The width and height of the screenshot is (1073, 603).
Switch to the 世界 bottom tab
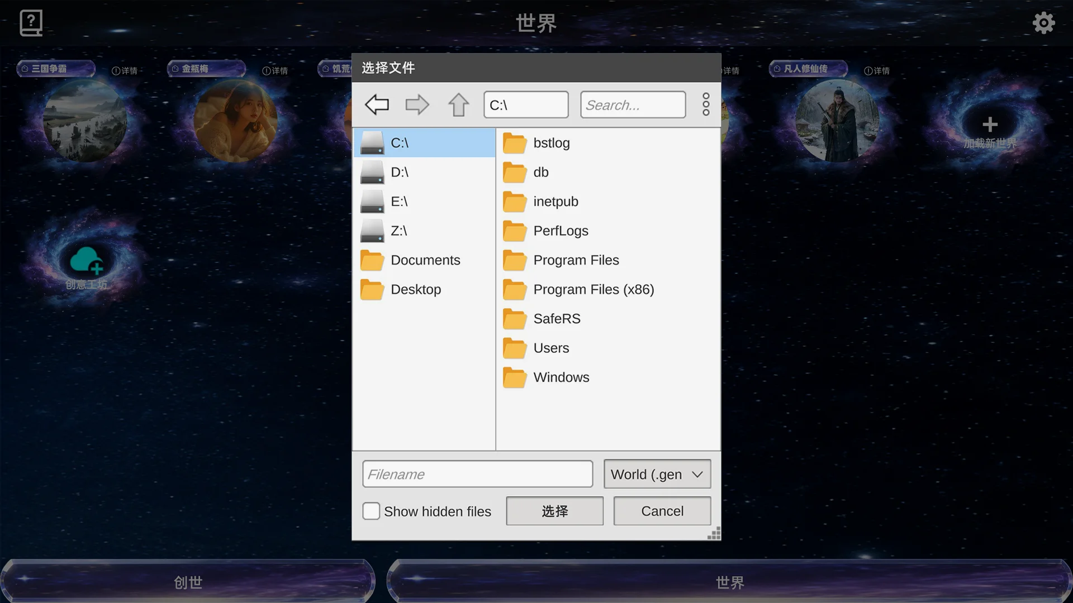[x=729, y=582]
